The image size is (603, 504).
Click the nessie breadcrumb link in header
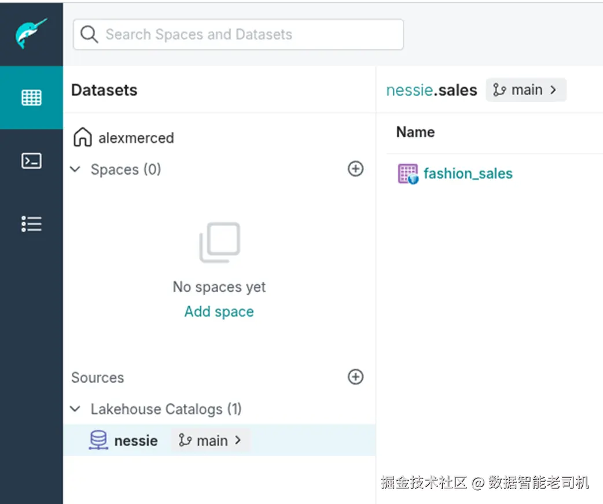409,90
